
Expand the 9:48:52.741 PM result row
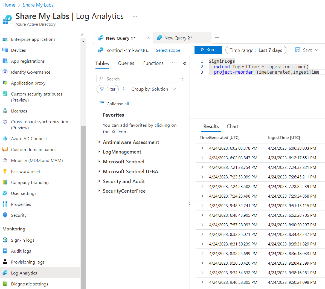202,206
